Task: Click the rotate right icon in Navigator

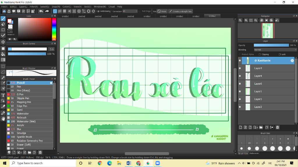Action: 272,20
